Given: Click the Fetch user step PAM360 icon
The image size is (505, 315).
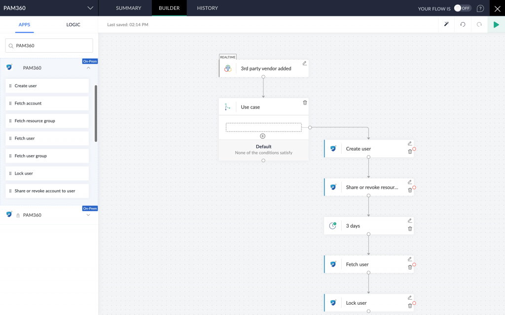Looking at the screenshot, I should pyautogui.click(x=333, y=264).
